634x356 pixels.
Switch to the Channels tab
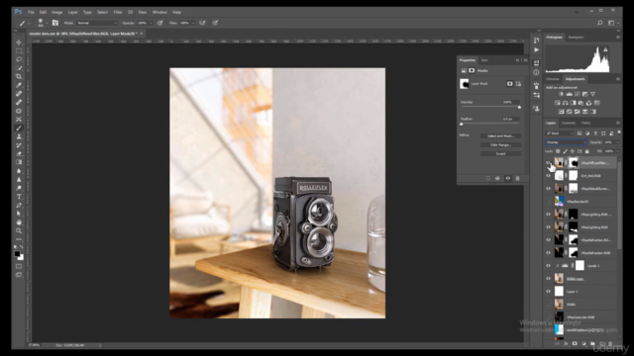[x=568, y=123]
